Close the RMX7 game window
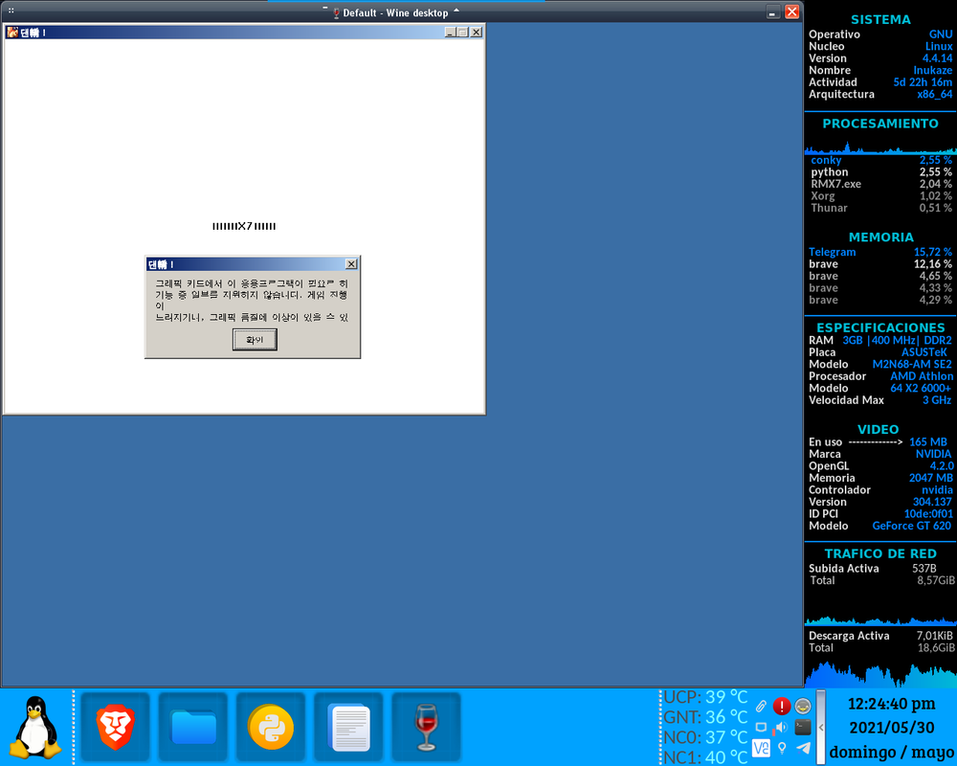 (x=476, y=33)
